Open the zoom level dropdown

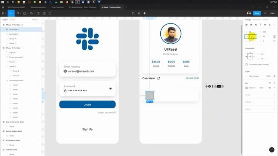pos(273,13)
